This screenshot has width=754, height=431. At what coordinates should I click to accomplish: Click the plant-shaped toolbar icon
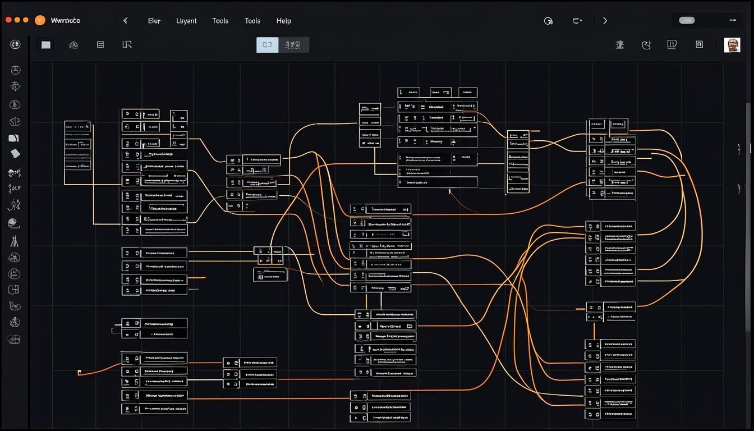pos(620,44)
